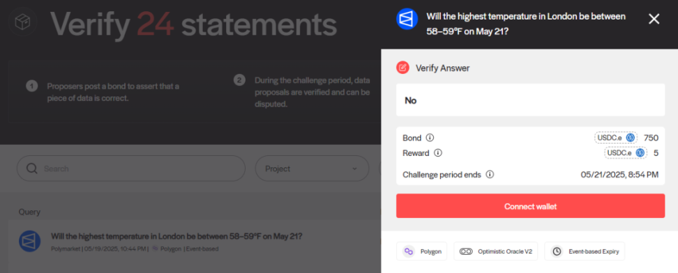Click the Challenge period ends info icon
Screen dimensions: 678x273
(490, 175)
